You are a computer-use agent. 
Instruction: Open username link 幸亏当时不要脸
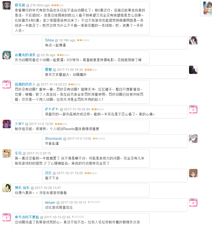27,217
